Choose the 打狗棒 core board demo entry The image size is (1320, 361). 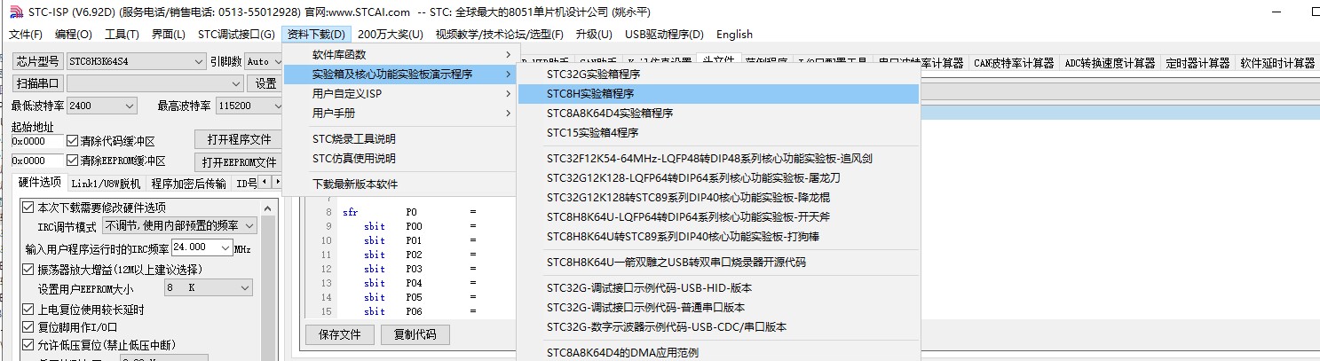coord(719,237)
